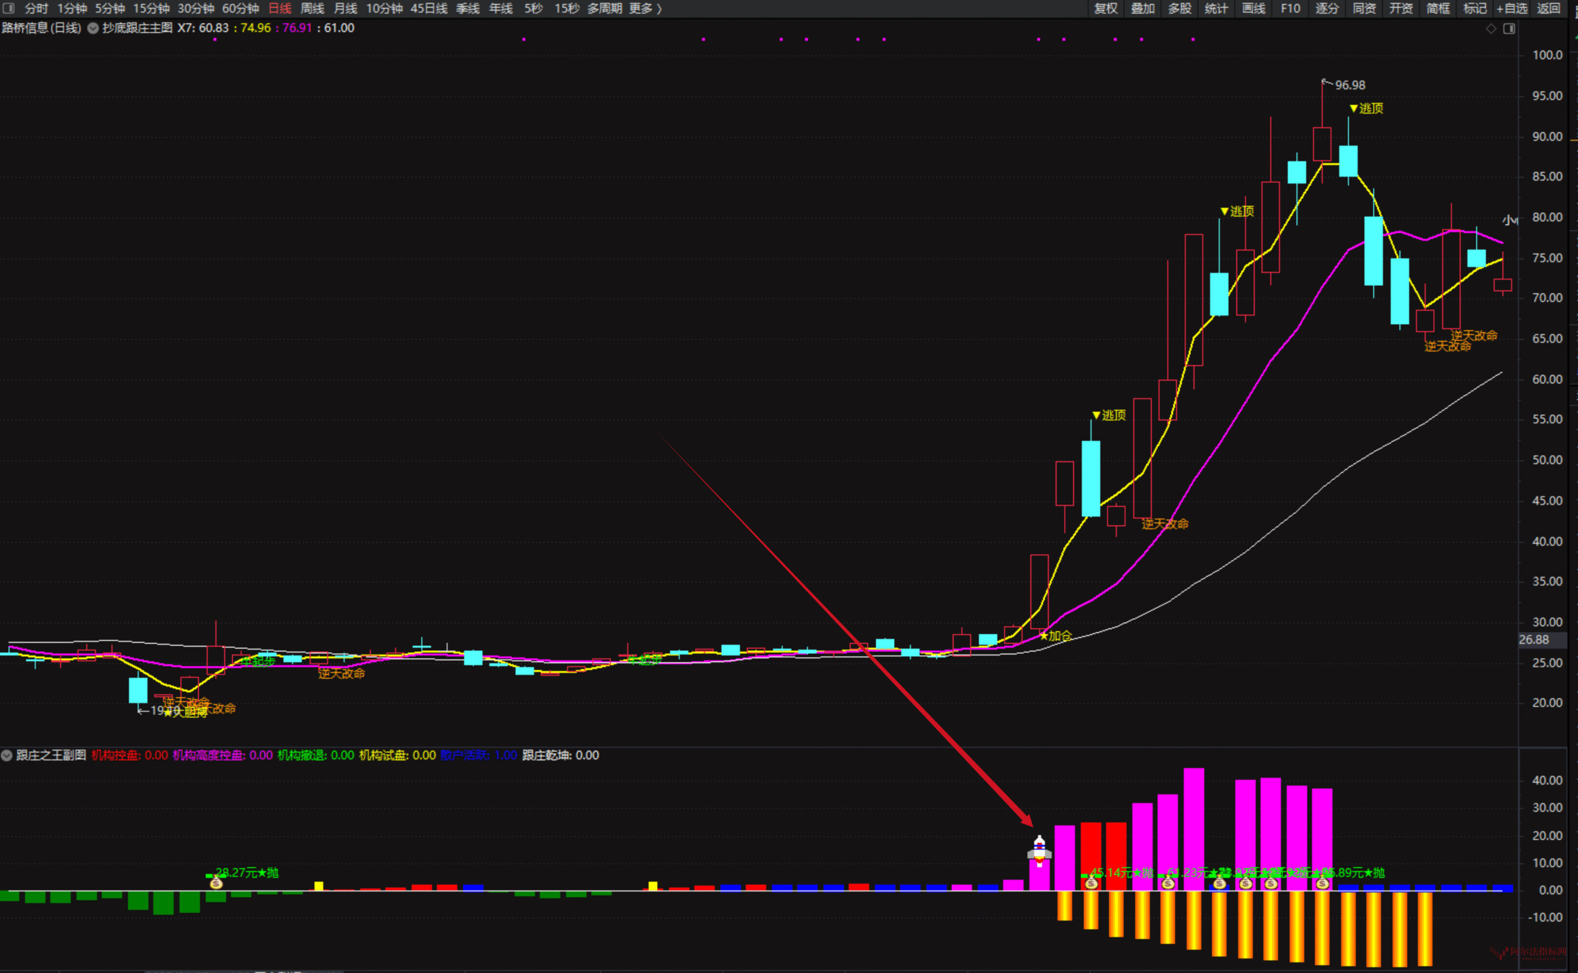The image size is (1578, 973).
Task: Open 跟庄之王副图 indicator dropdown
Action: pyautogui.click(x=7, y=755)
